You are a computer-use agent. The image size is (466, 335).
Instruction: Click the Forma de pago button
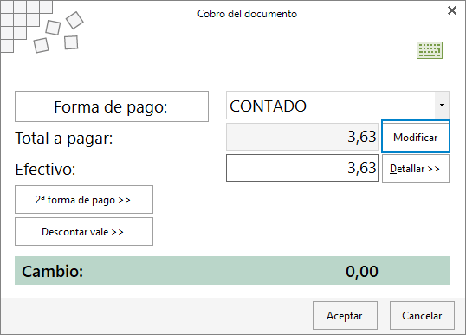pyautogui.click(x=112, y=106)
